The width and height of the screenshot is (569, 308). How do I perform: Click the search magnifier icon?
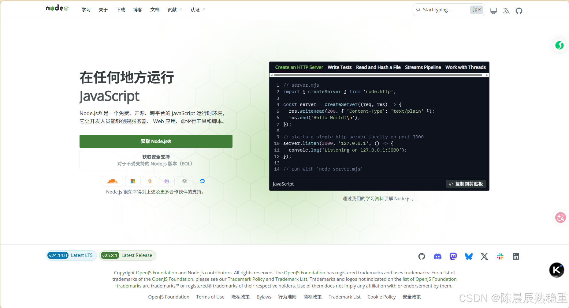coord(418,10)
